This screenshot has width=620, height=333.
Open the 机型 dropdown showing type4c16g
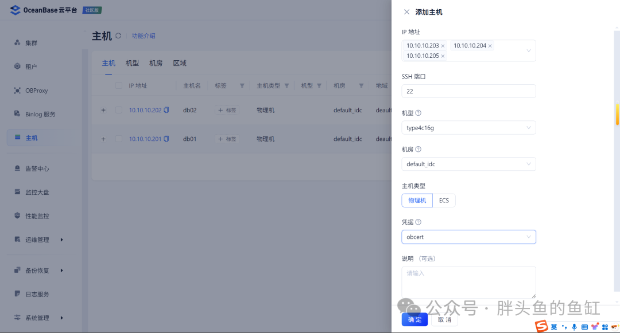[x=468, y=128]
